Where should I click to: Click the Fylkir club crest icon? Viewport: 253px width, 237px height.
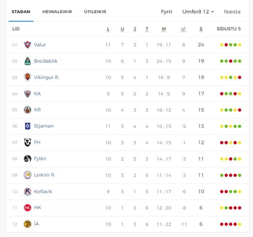[27, 158]
